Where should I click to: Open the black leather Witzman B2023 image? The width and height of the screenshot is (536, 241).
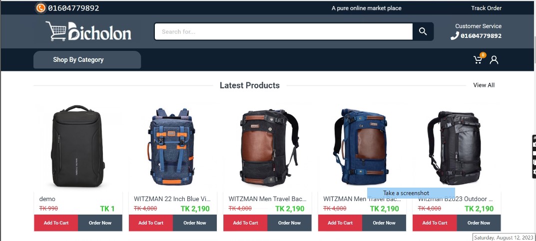(x=454, y=148)
